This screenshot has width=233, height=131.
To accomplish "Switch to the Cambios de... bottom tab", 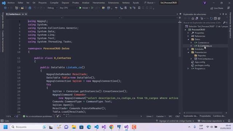I will [219, 116].
